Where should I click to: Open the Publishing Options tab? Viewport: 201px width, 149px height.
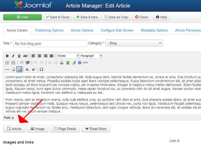(x=49, y=30)
